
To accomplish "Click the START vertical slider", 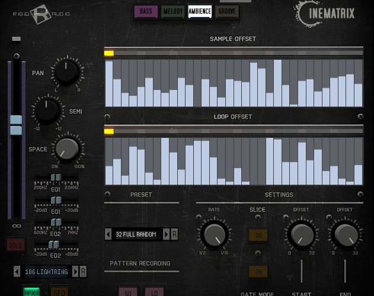I will pos(302,271).
